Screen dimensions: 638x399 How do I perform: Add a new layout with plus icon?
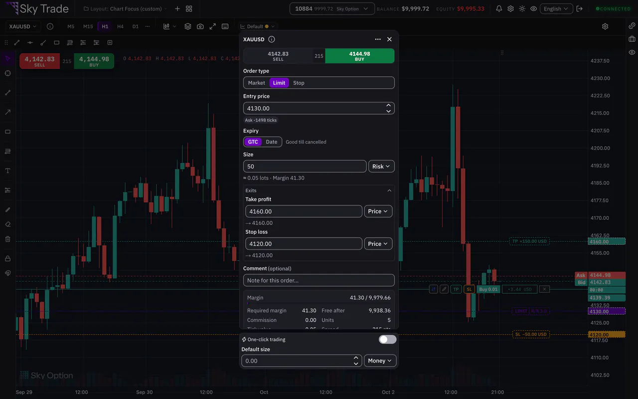pyautogui.click(x=177, y=8)
